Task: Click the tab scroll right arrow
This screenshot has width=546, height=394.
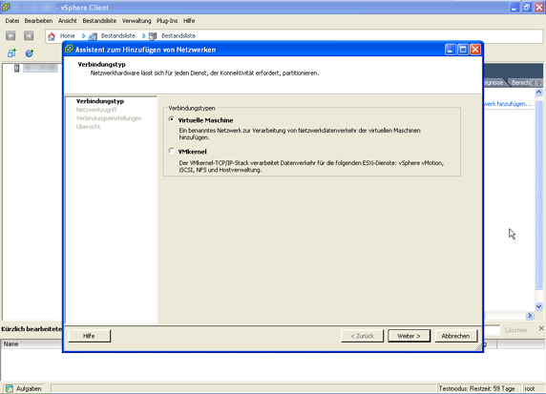Action: (x=539, y=82)
